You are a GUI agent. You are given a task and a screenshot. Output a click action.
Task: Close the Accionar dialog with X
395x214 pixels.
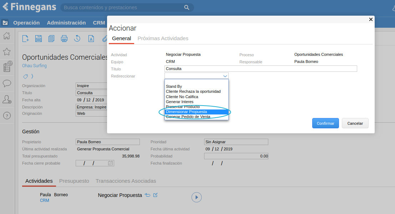(x=371, y=20)
